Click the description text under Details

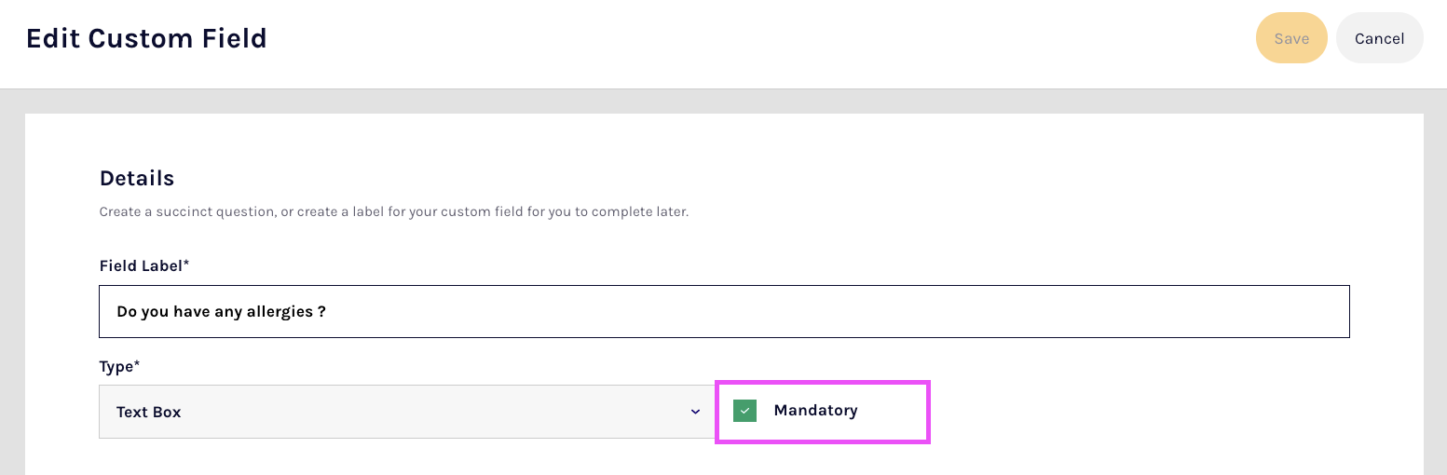(x=393, y=212)
